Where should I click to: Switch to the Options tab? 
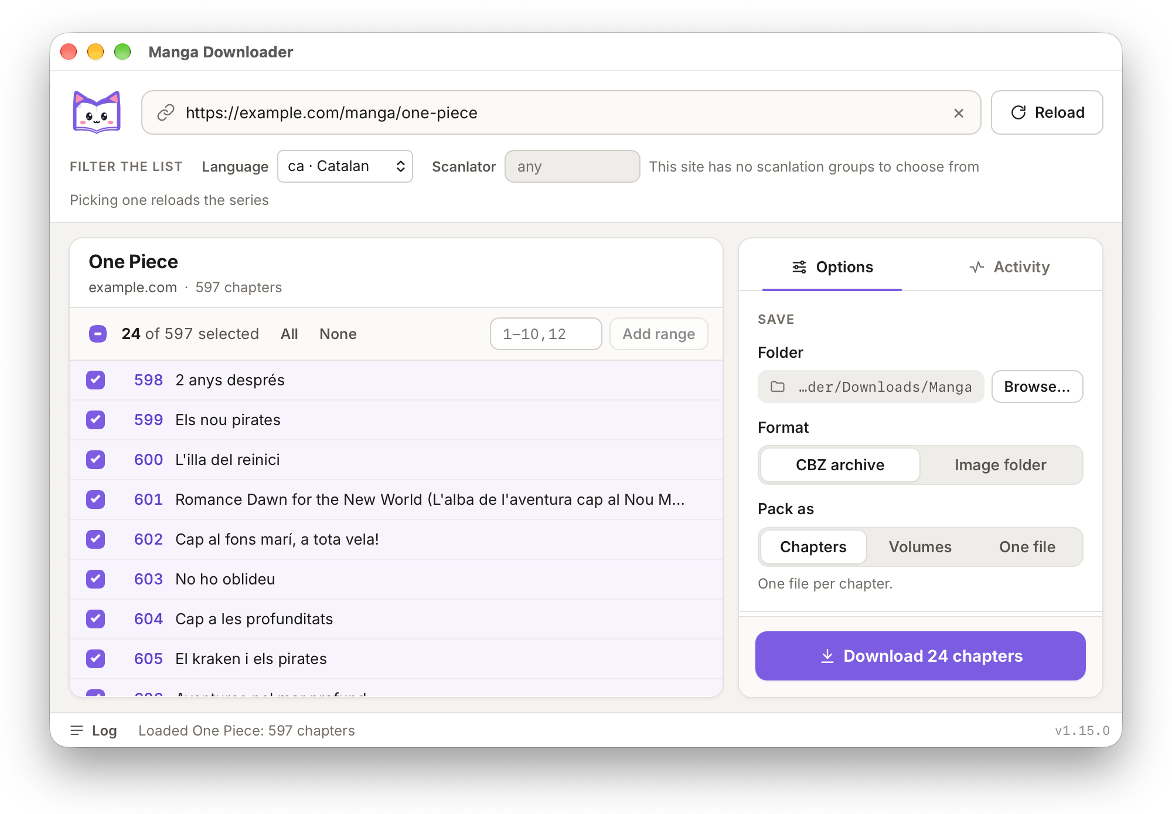tap(832, 267)
